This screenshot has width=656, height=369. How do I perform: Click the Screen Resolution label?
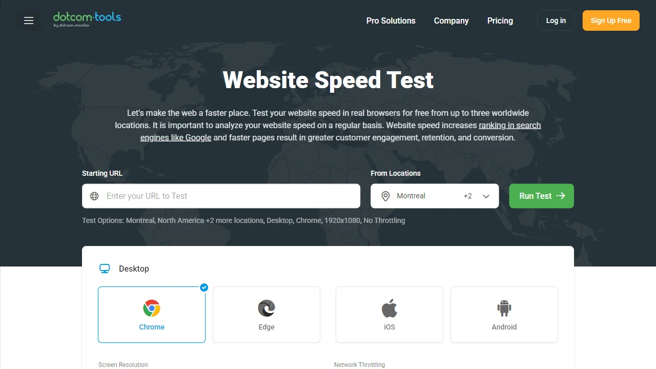[123, 365]
